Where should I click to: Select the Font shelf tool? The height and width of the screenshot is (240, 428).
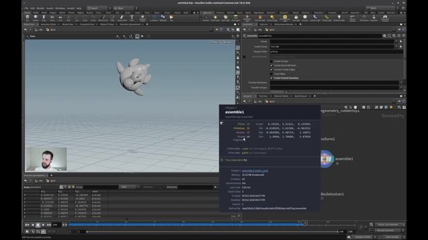tap(132, 18)
